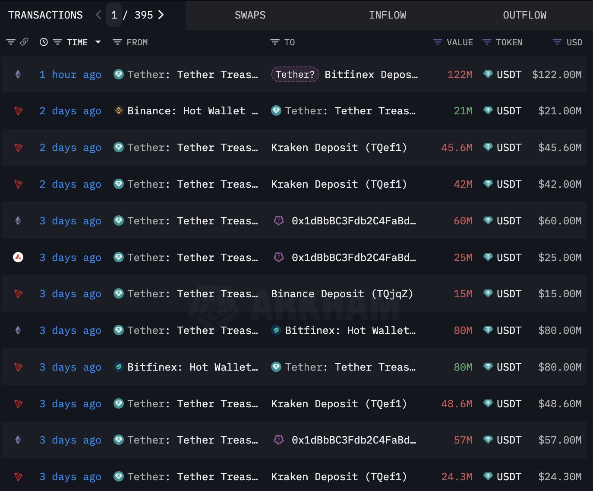
Task: Toggle the TOKEN column filter
Action: 487,42
